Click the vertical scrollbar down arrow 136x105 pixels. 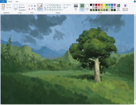coord(135,103)
